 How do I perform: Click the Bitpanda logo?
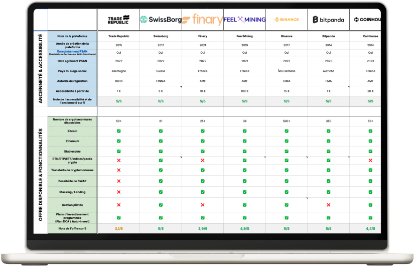tap(329, 20)
